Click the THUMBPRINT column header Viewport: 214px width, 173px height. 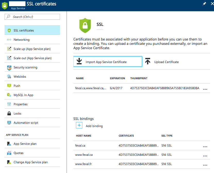[139, 78]
